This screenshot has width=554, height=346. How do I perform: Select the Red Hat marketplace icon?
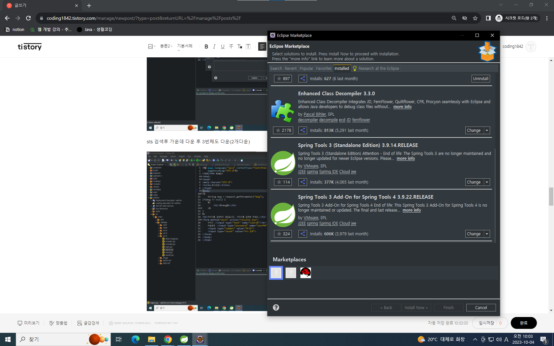(x=306, y=273)
